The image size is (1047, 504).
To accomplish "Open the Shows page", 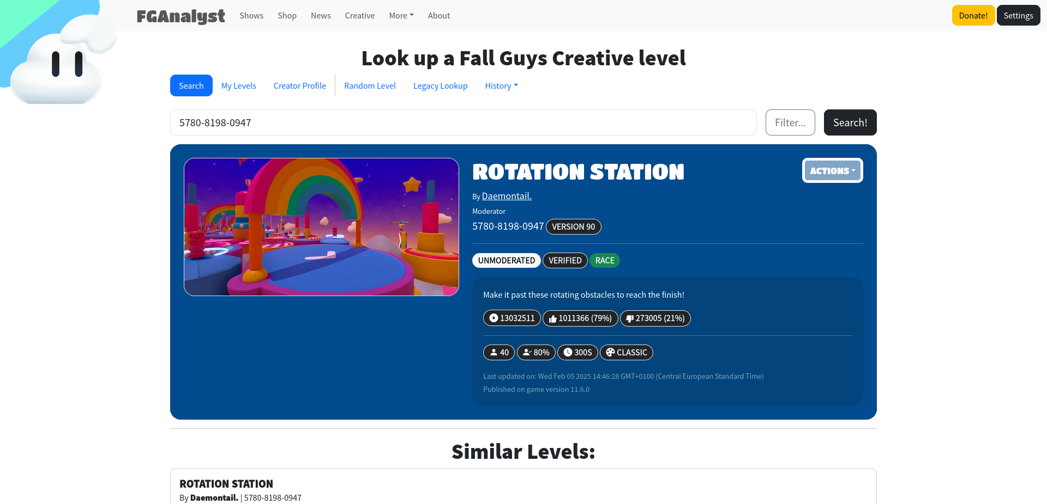I will click(251, 16).
